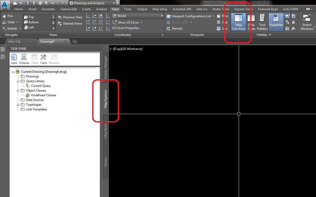
Task: Click the 2D Wireframe visual style label
Action: (132, 49)
